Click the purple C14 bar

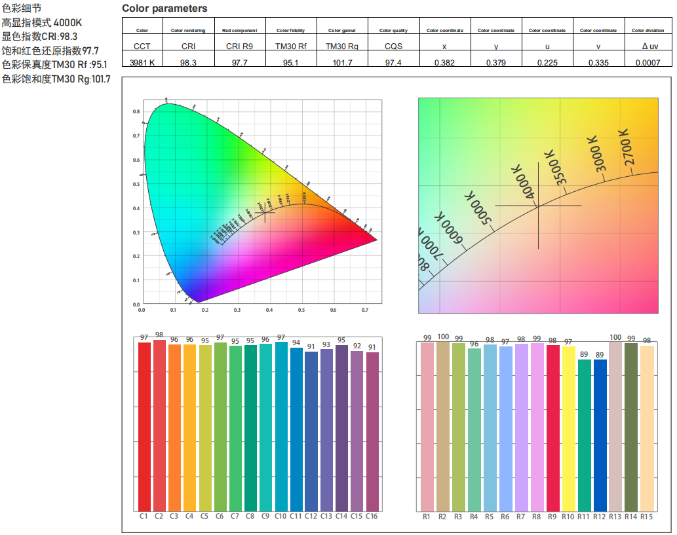point(341,428)
